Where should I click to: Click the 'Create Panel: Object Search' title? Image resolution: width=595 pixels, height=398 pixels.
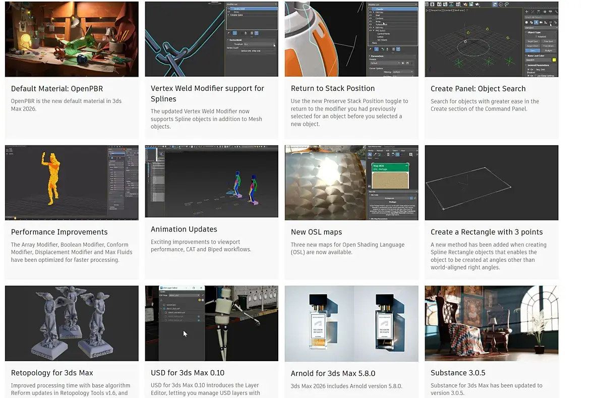pyautogui.click(x=478, y=88)
